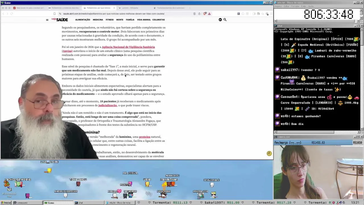This screenshot has width=364, height=205.
Task: Click the browser back arrow
Action: tap(3, 14)
